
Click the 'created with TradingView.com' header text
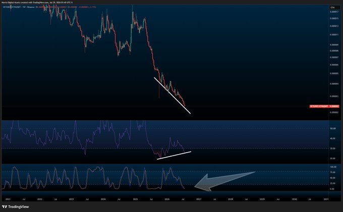coord(35,3)
